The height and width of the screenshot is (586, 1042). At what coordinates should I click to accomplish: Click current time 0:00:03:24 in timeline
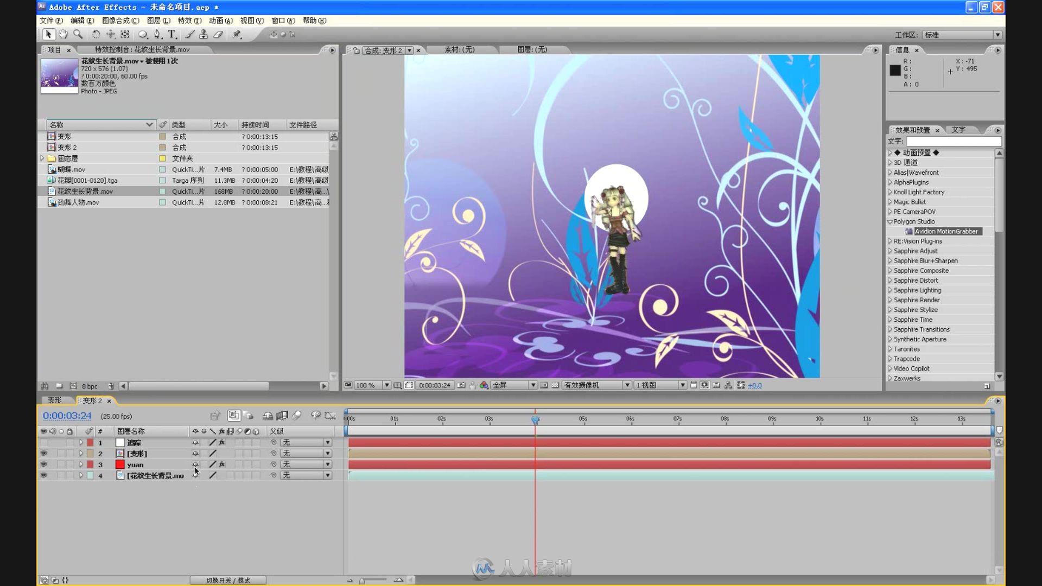[x=67, y=416]
